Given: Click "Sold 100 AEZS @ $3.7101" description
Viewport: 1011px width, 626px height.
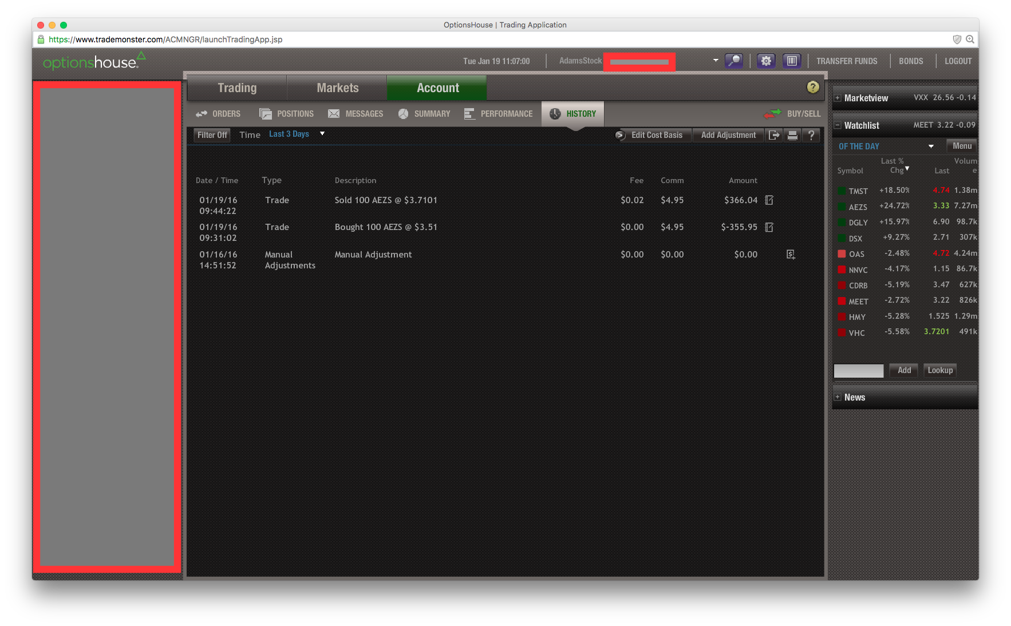Looking at the screenshot, I should click(386, 200).
